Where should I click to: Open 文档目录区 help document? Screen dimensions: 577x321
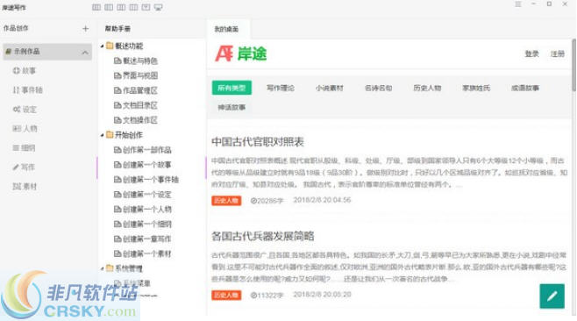(x=136, y=105)
